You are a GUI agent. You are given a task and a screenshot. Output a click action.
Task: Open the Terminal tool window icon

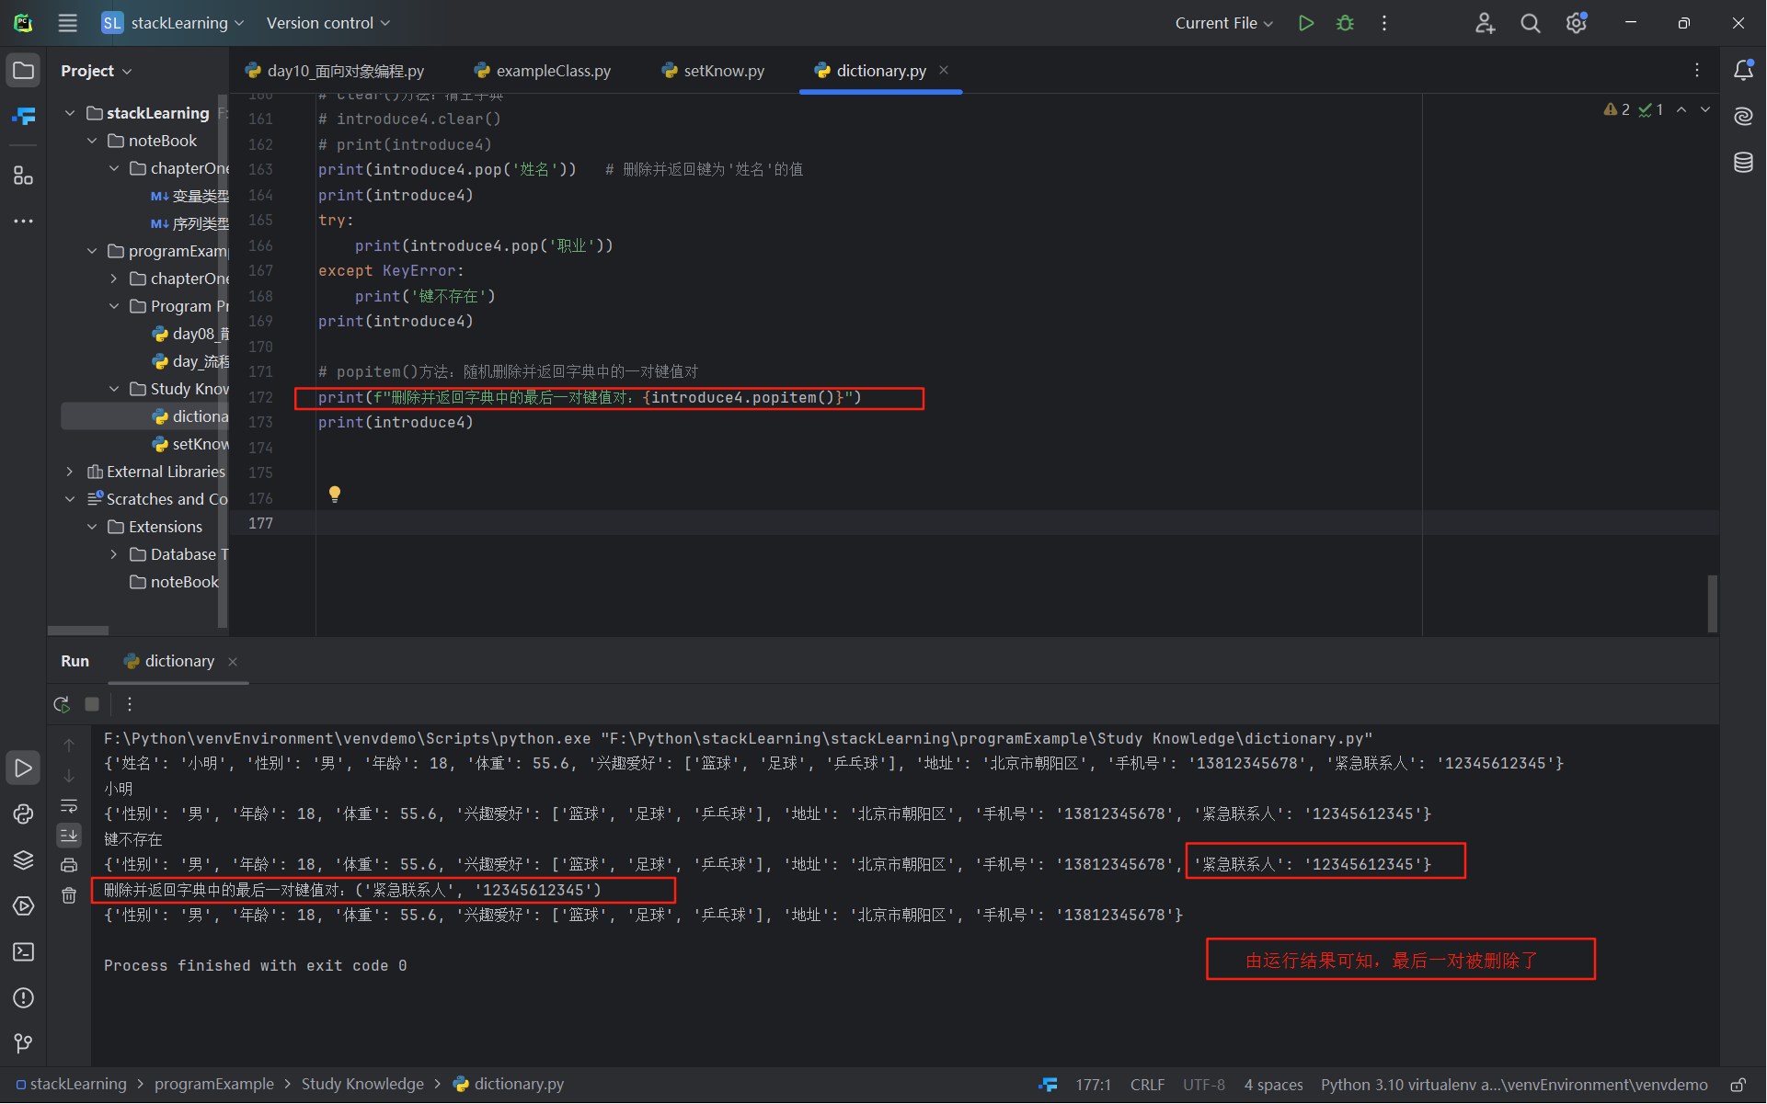[x=23, y=952]
